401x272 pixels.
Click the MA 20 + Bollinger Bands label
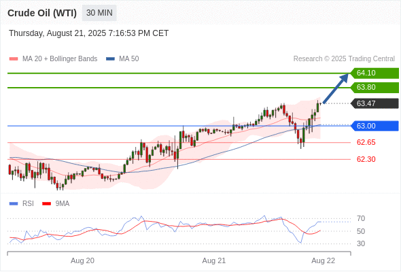[x=60, y=59]
